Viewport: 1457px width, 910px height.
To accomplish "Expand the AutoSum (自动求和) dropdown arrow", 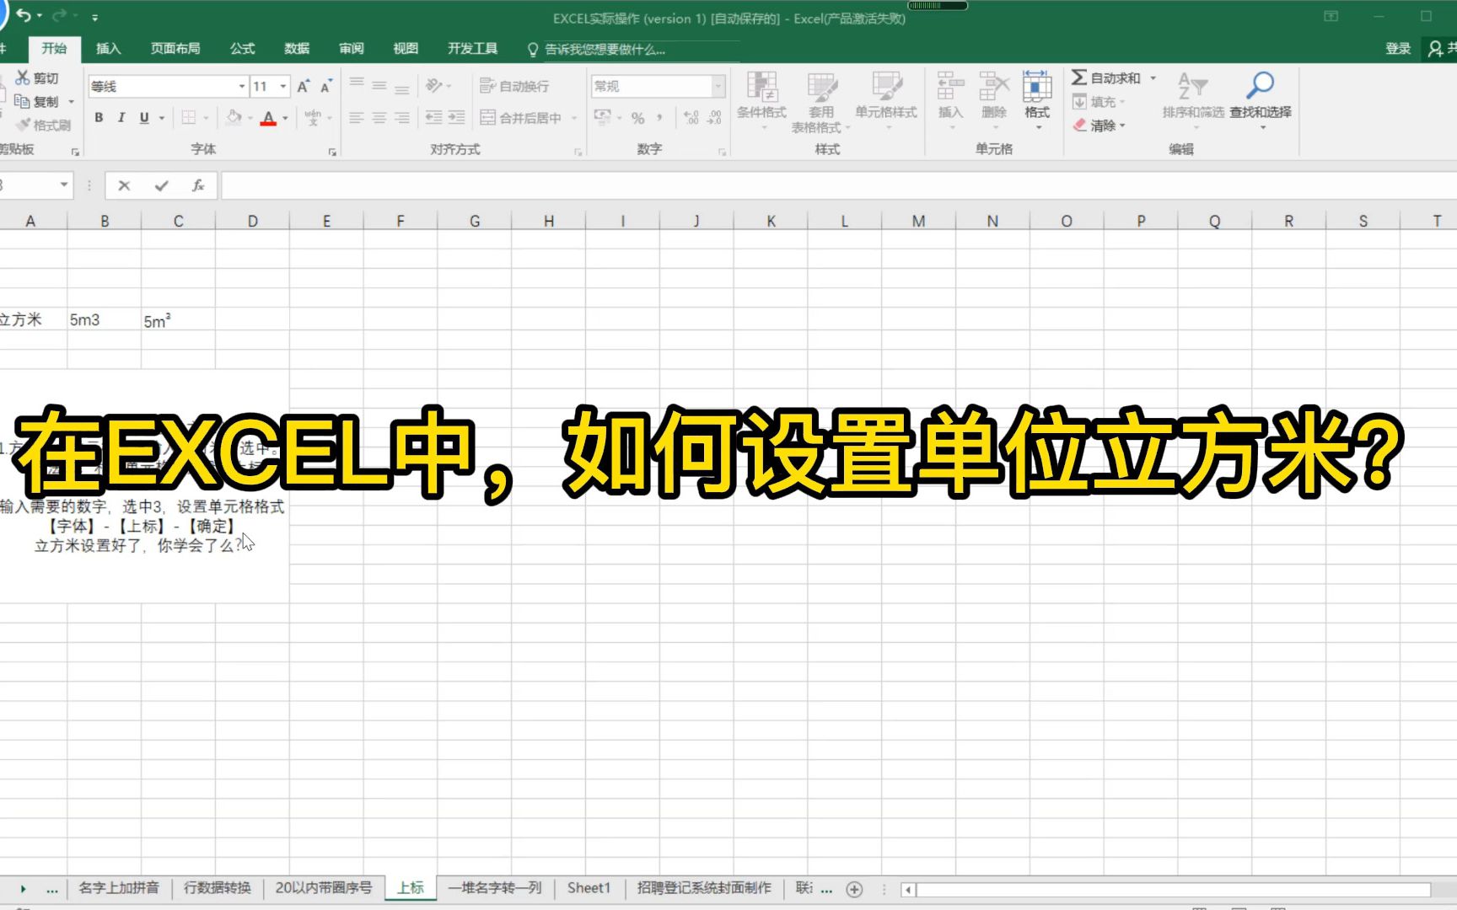I will click(1153, 78).
